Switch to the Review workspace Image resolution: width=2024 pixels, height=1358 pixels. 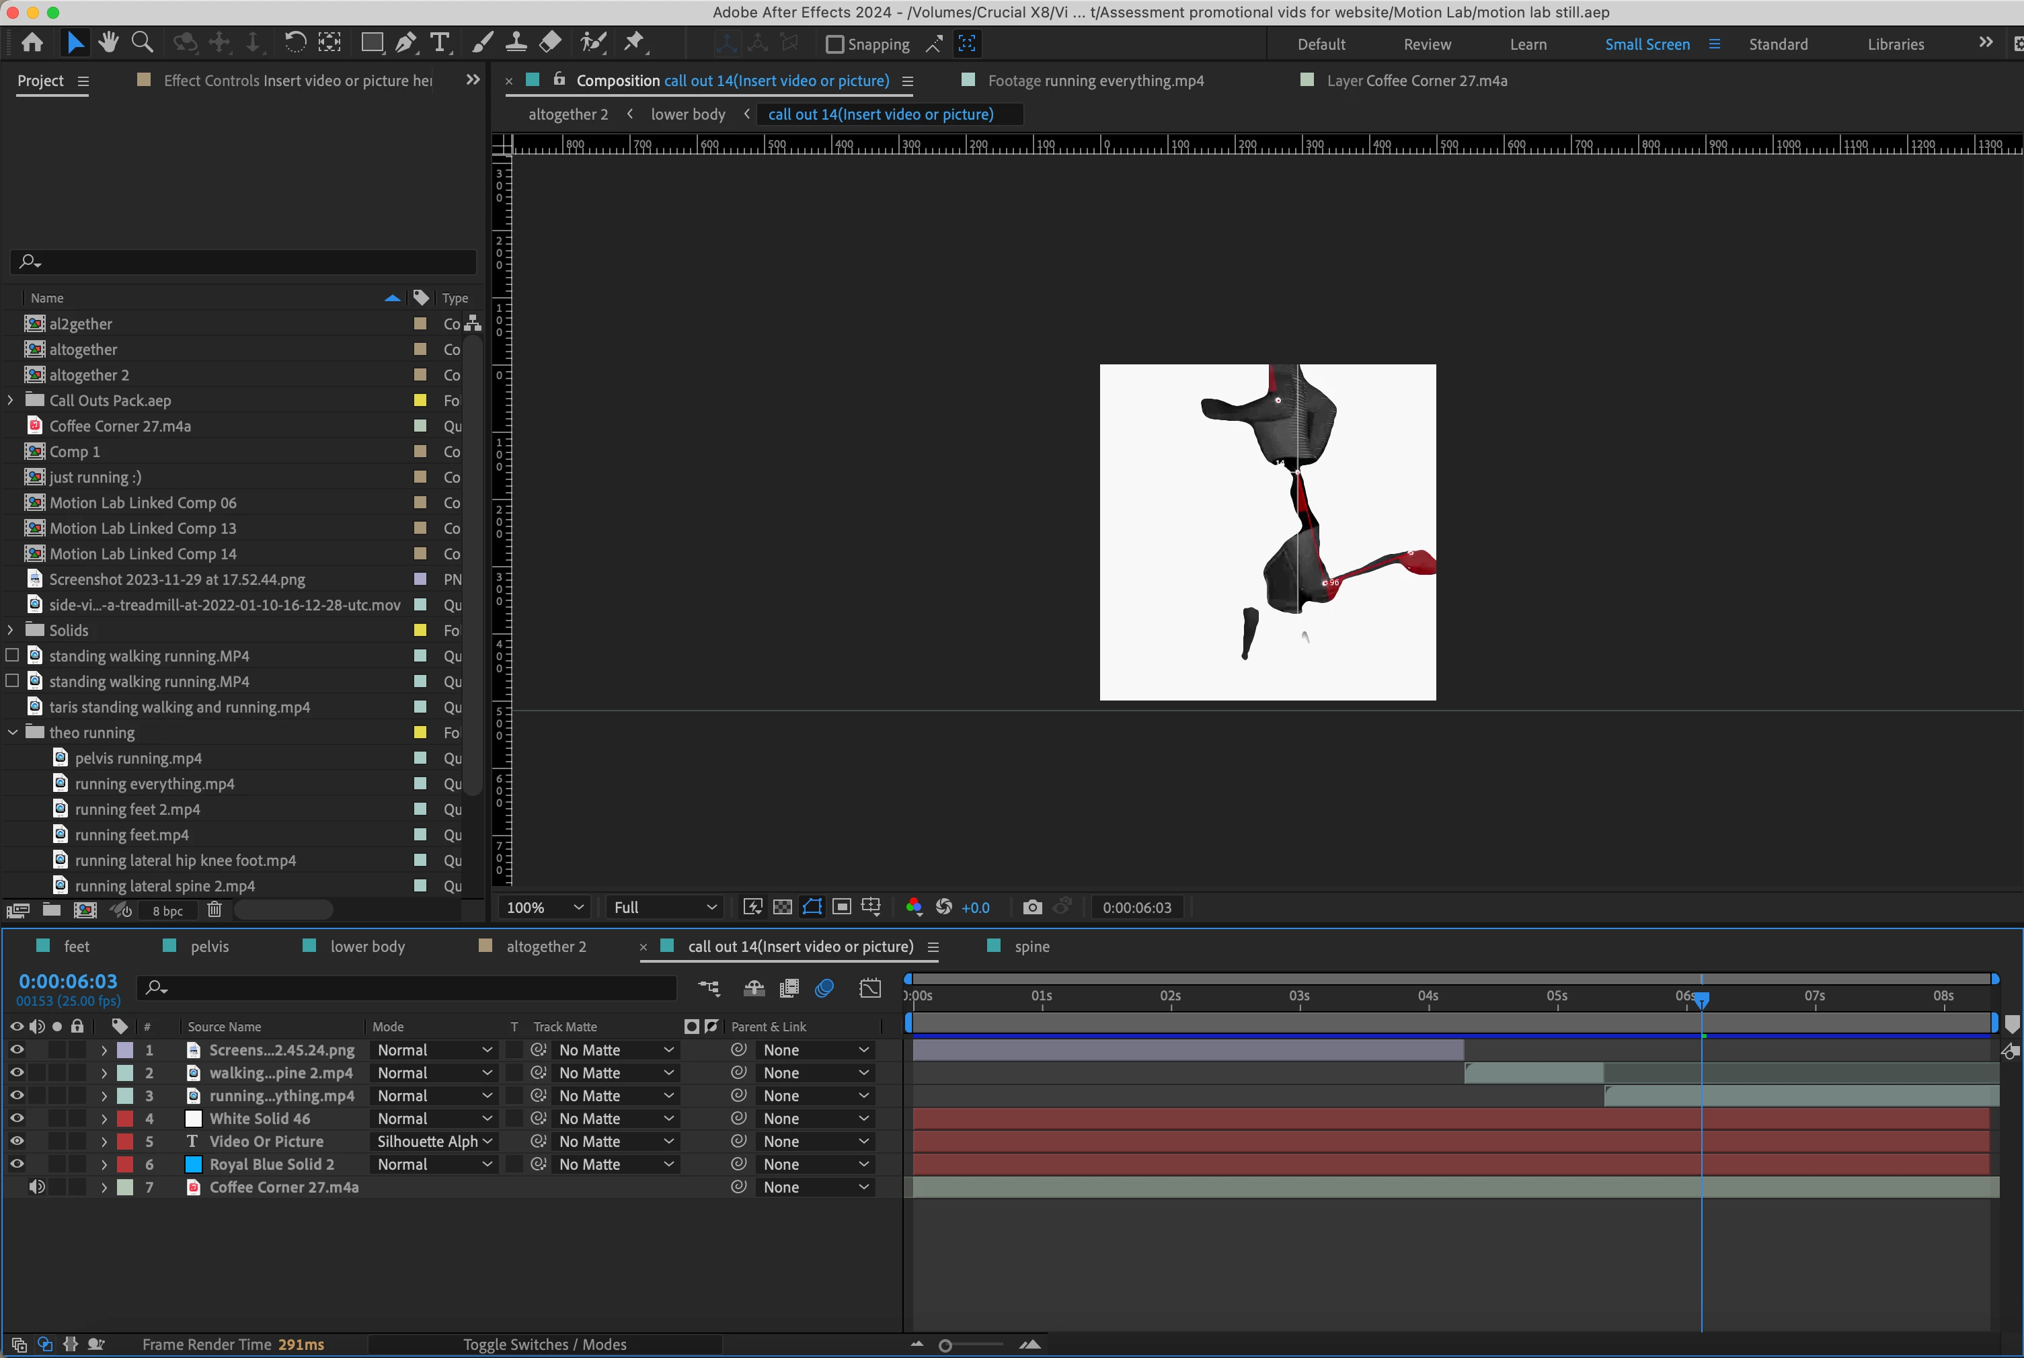1426,44
